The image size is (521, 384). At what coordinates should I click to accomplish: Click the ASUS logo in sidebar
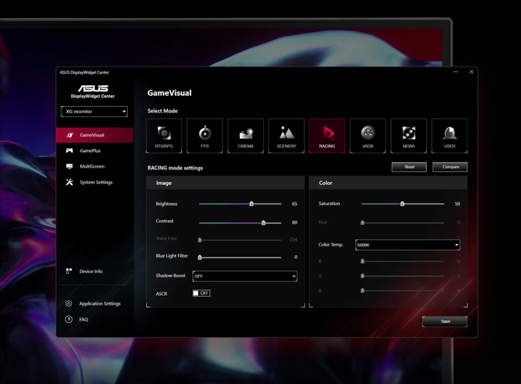click(93, 88)
